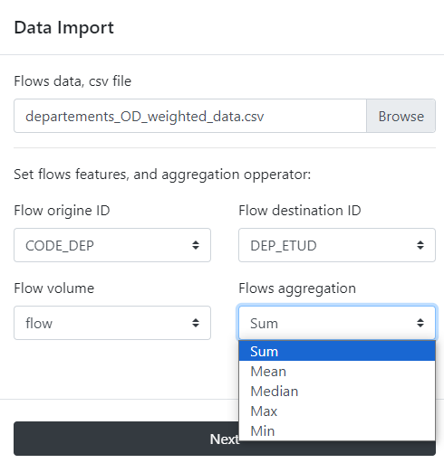The width and height of the screenshot is (444, 463).
Task: Click the Flows aggregation label
Action: pyautogui.click(x=297, y=288)
